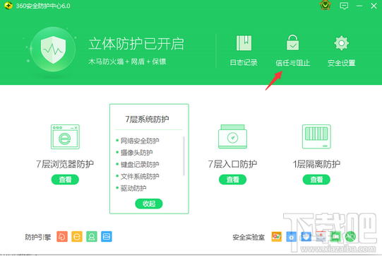
Task: Open 信任与阻止 lock icon
Action: tap(292, 42)
